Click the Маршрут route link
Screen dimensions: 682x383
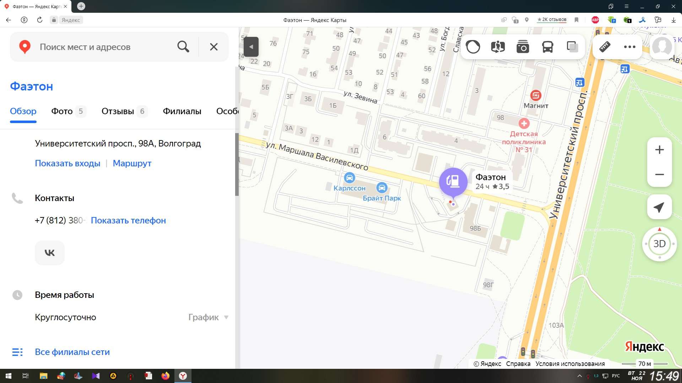click(132, 163)
